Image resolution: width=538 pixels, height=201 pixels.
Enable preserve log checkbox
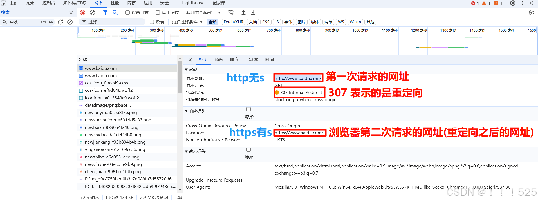pyautogui.click(x=127, y=12)
